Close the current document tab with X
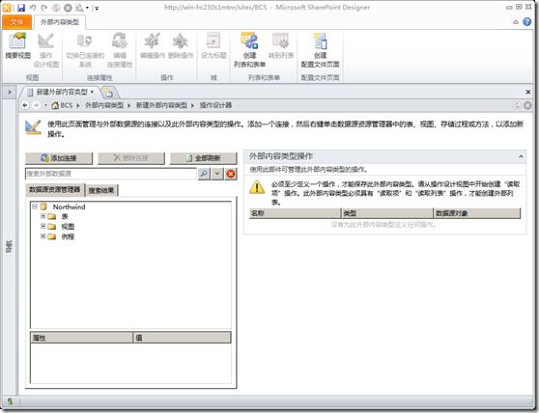Screen dimensions: 539x413 528,92
